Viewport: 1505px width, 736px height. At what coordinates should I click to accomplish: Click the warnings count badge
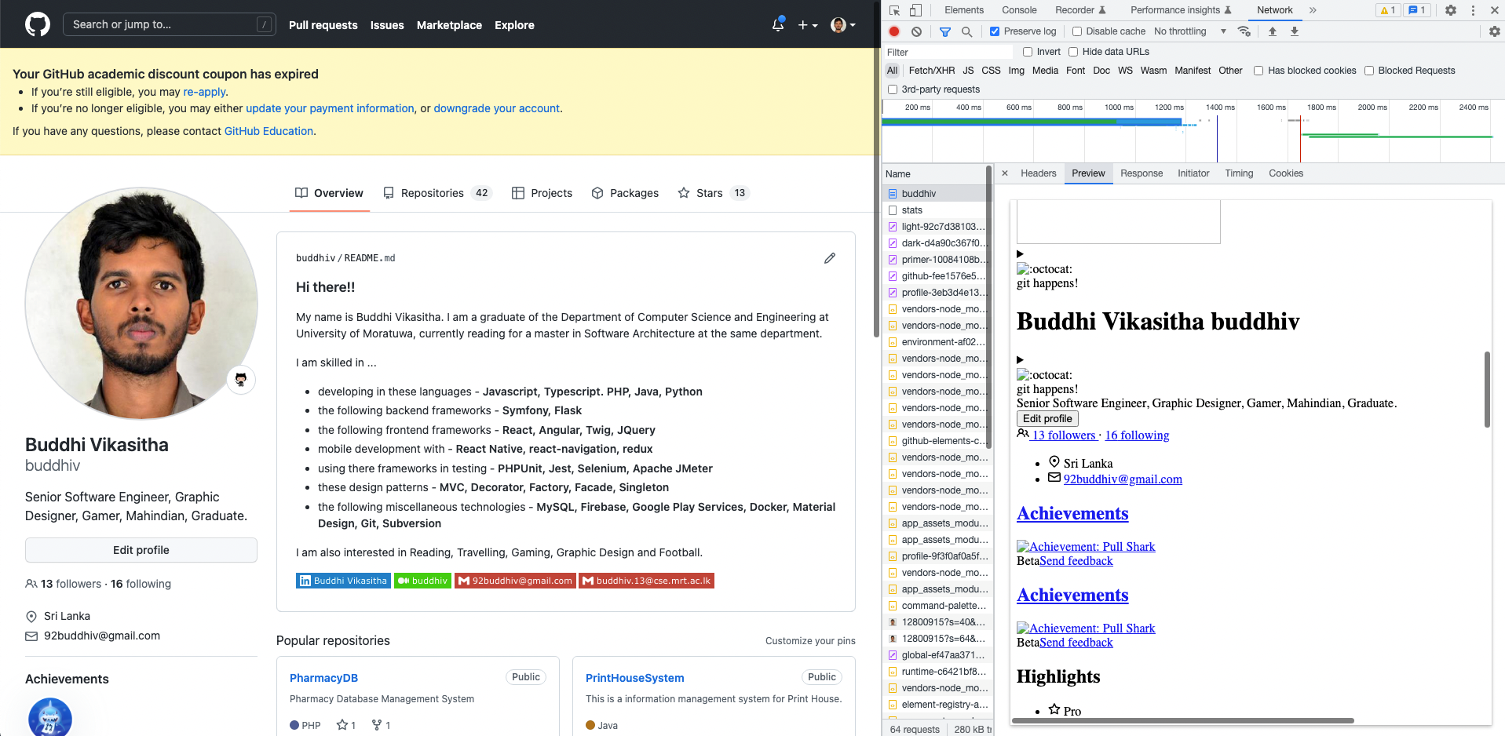click(1388, 10)
